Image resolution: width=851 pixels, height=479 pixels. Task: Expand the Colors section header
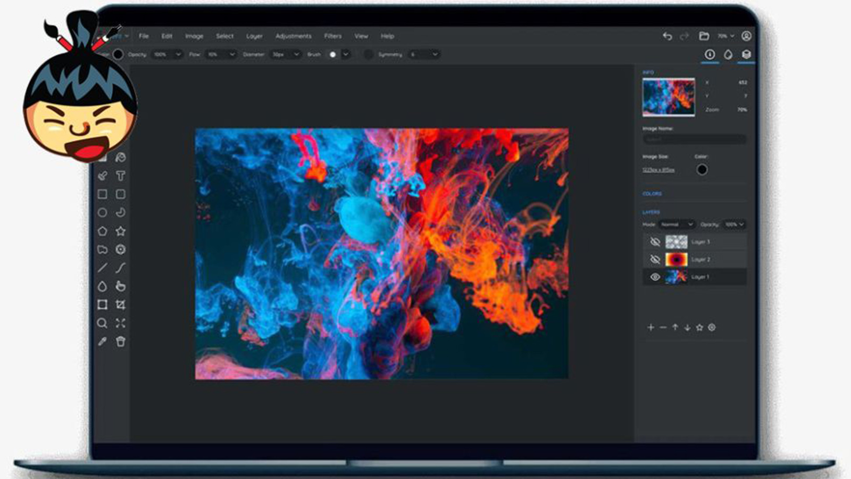(x=652, y=194)
